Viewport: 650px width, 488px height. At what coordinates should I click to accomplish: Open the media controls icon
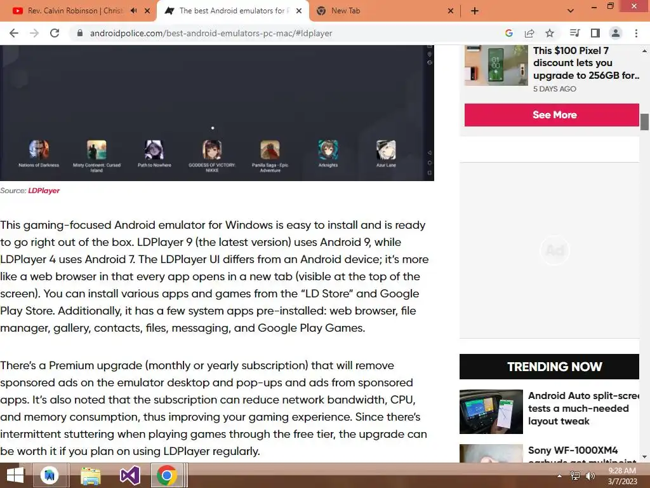[x=574, y=33]
